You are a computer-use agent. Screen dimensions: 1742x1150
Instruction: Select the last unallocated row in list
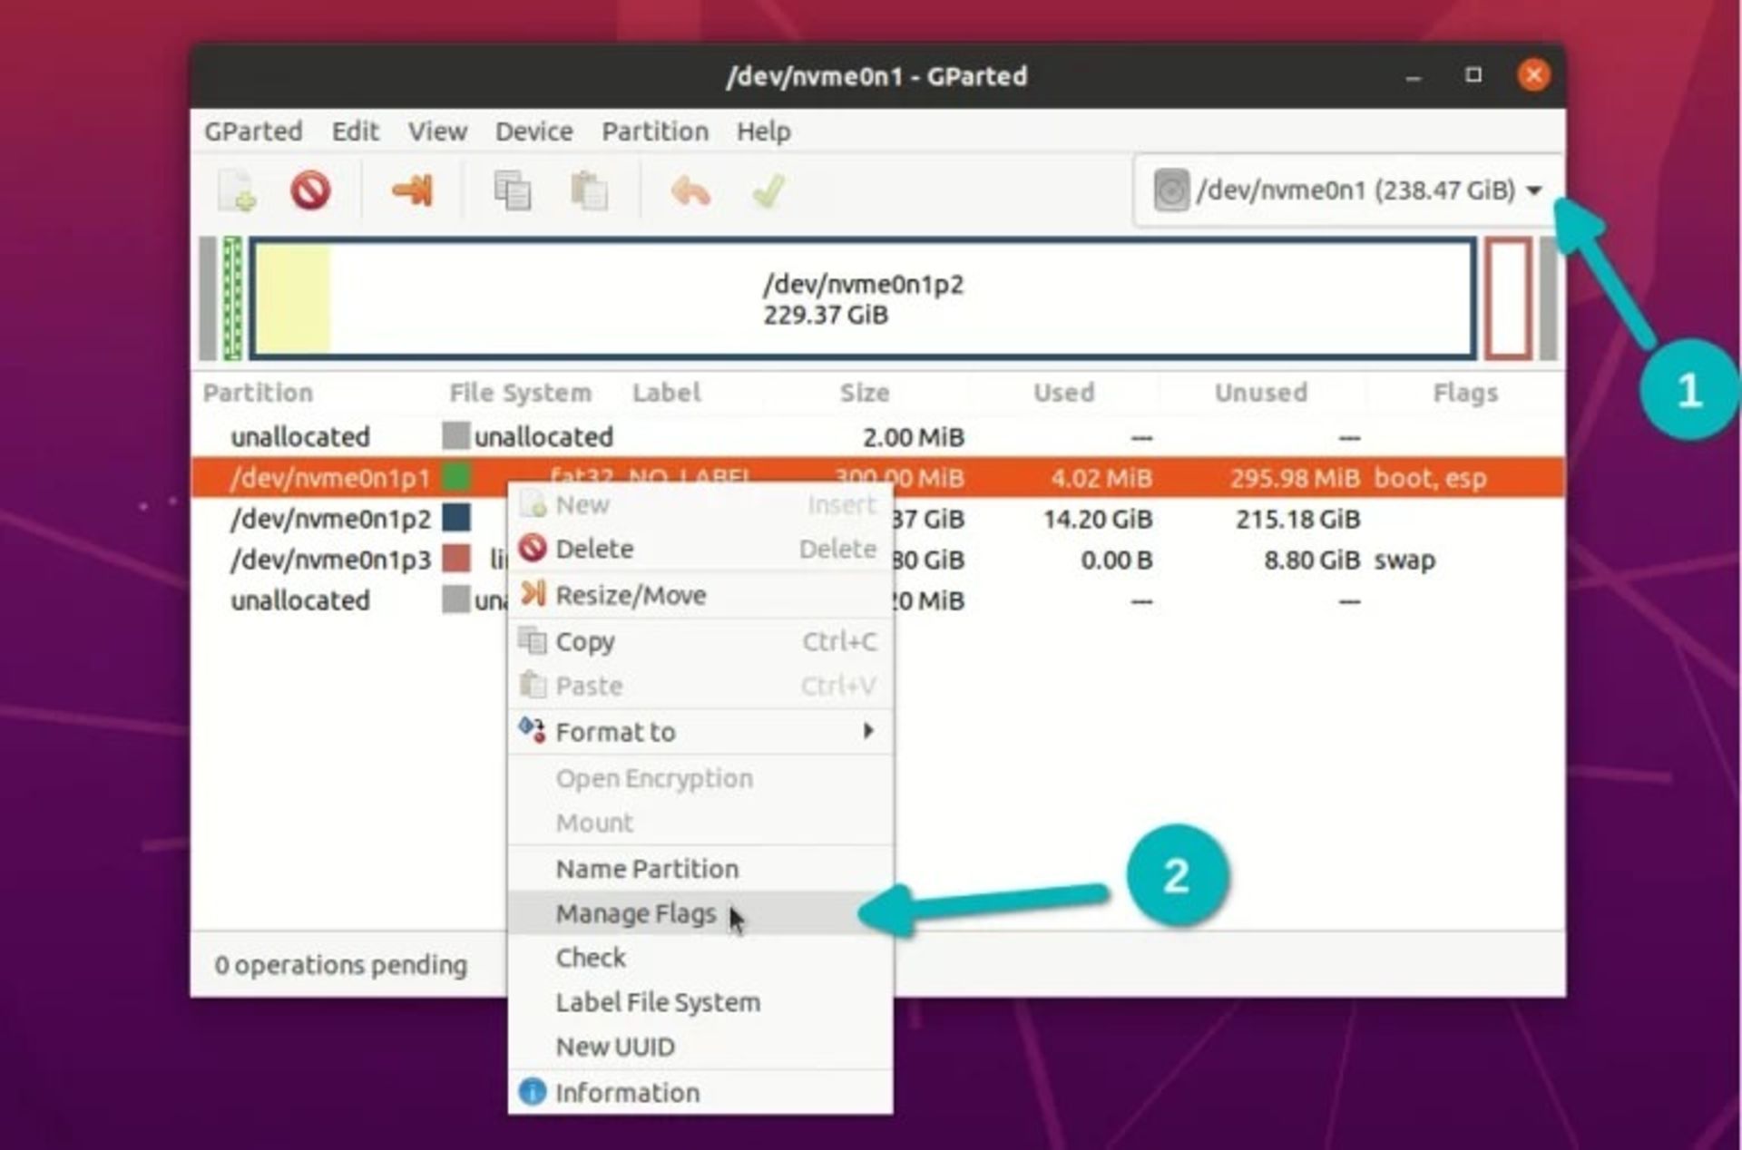coord(877,600)
